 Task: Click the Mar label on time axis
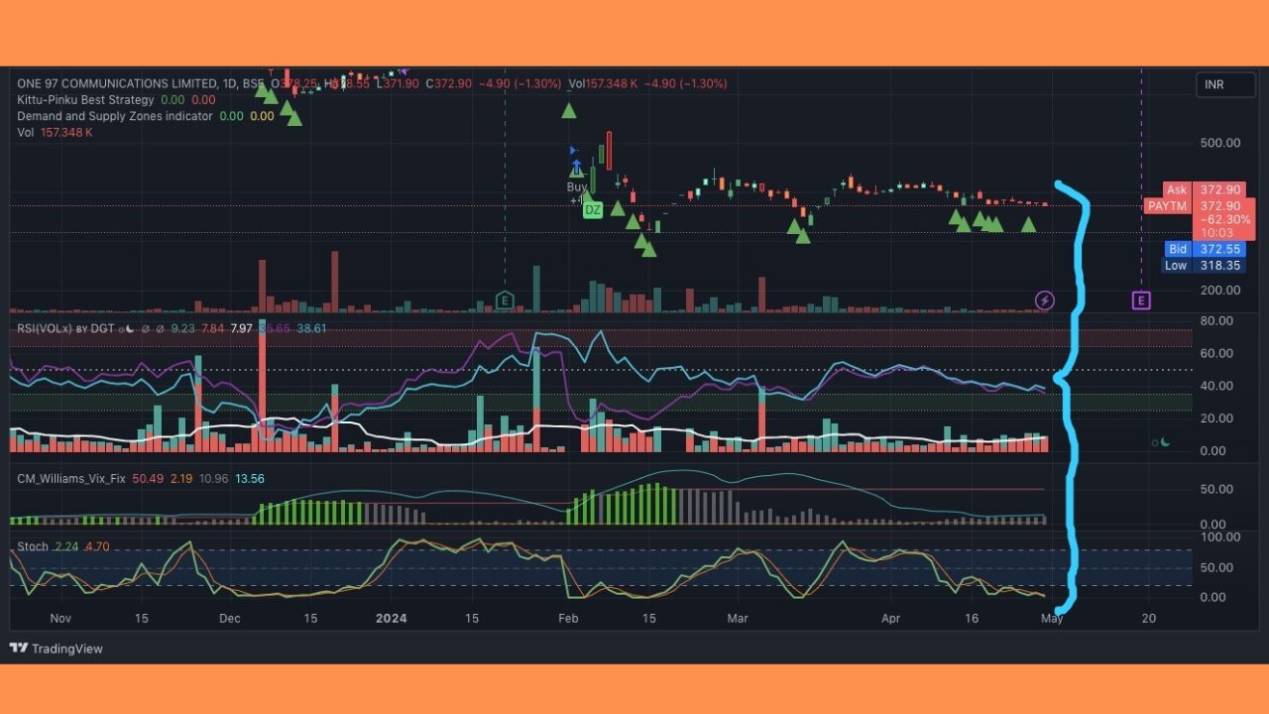tap(737, 618)
